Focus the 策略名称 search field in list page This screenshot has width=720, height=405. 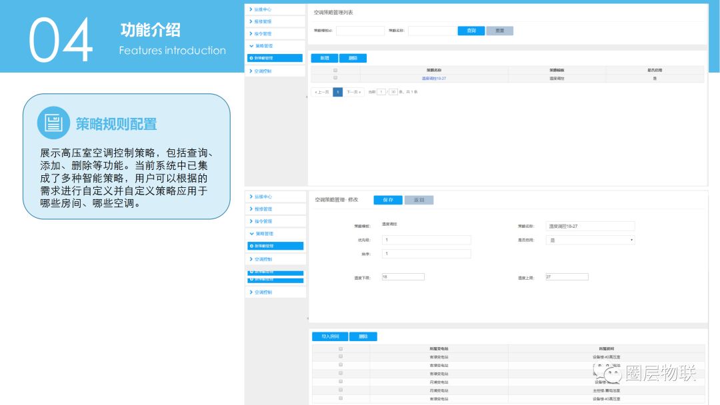(433, 31)
